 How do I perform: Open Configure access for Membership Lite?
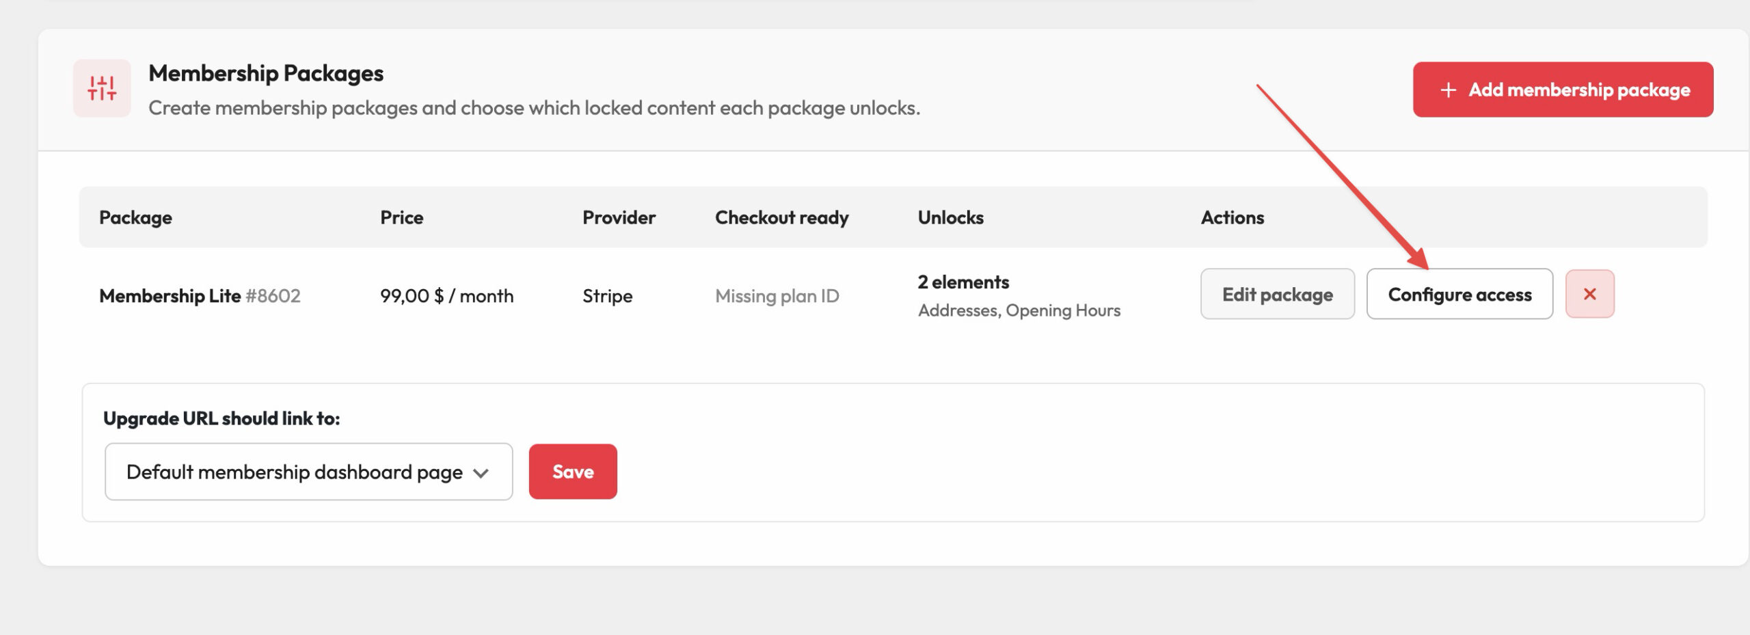tap(1459, 294)
